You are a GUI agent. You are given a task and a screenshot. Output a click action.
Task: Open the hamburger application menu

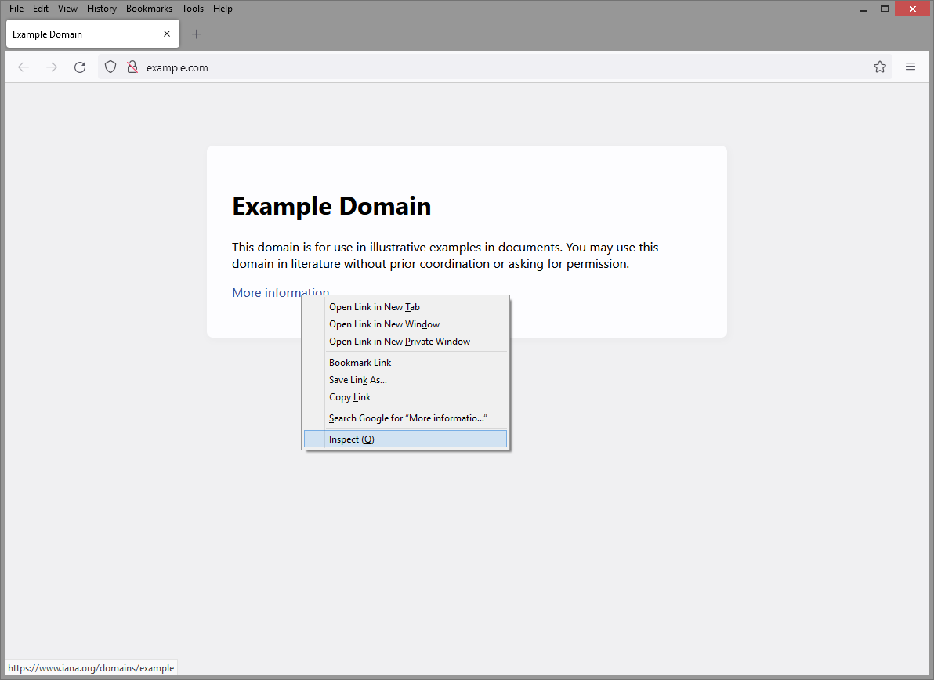pyautogui.click(x=910, y=67)
